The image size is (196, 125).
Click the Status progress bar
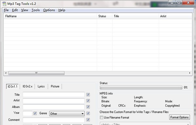(x=141, y=88)
